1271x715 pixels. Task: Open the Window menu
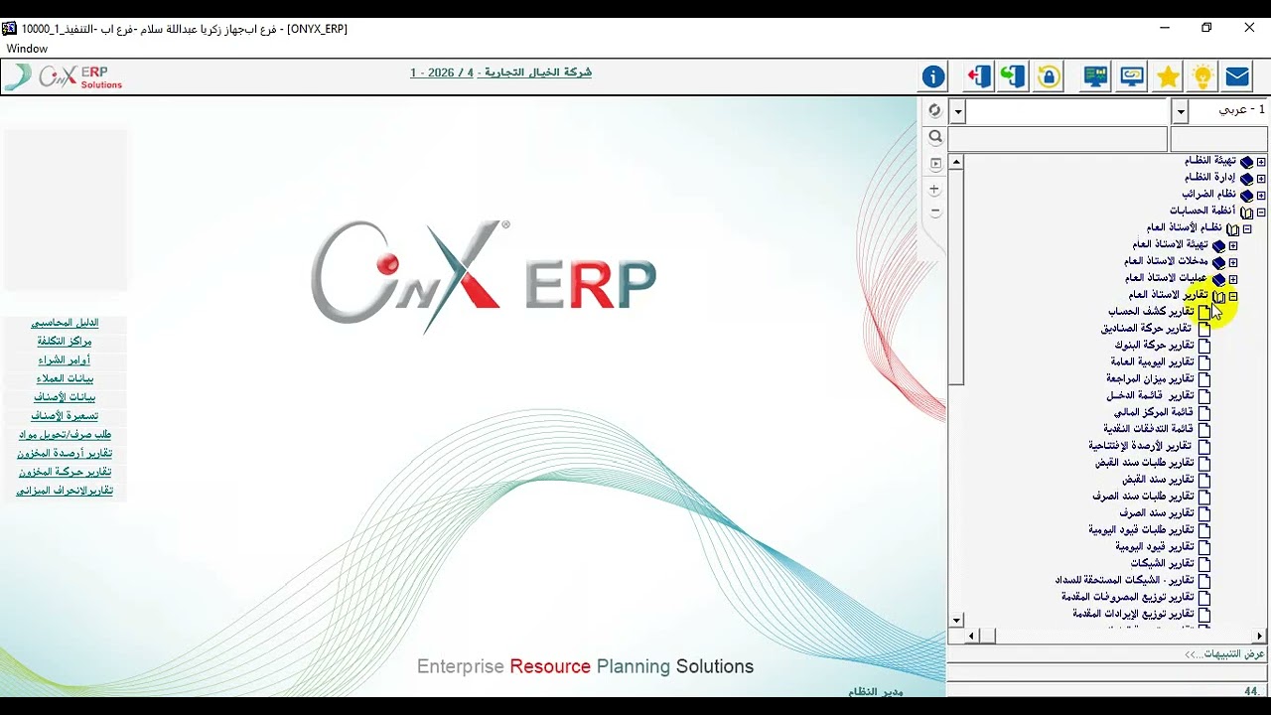[x=27, y=49]
